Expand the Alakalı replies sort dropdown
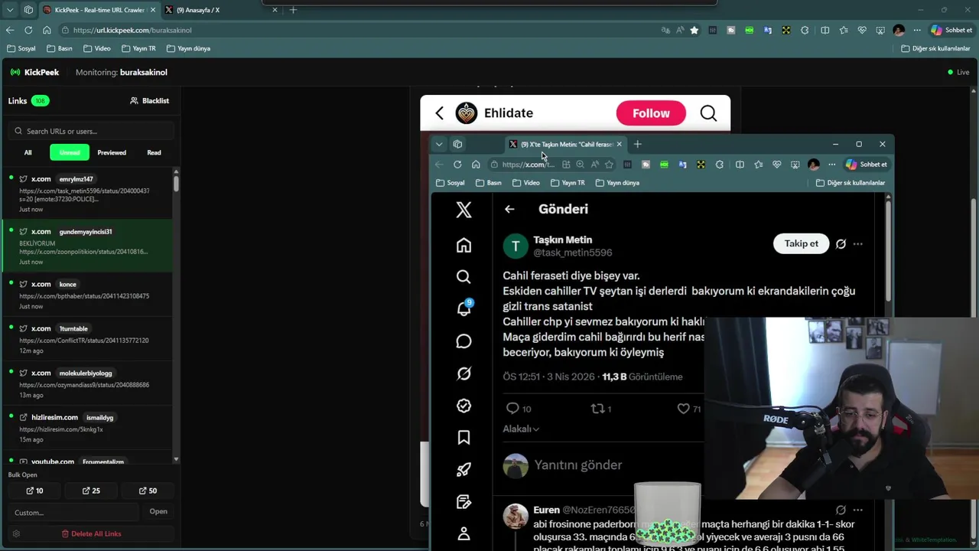This screenshot has width=979, height=551. point(521,429)
